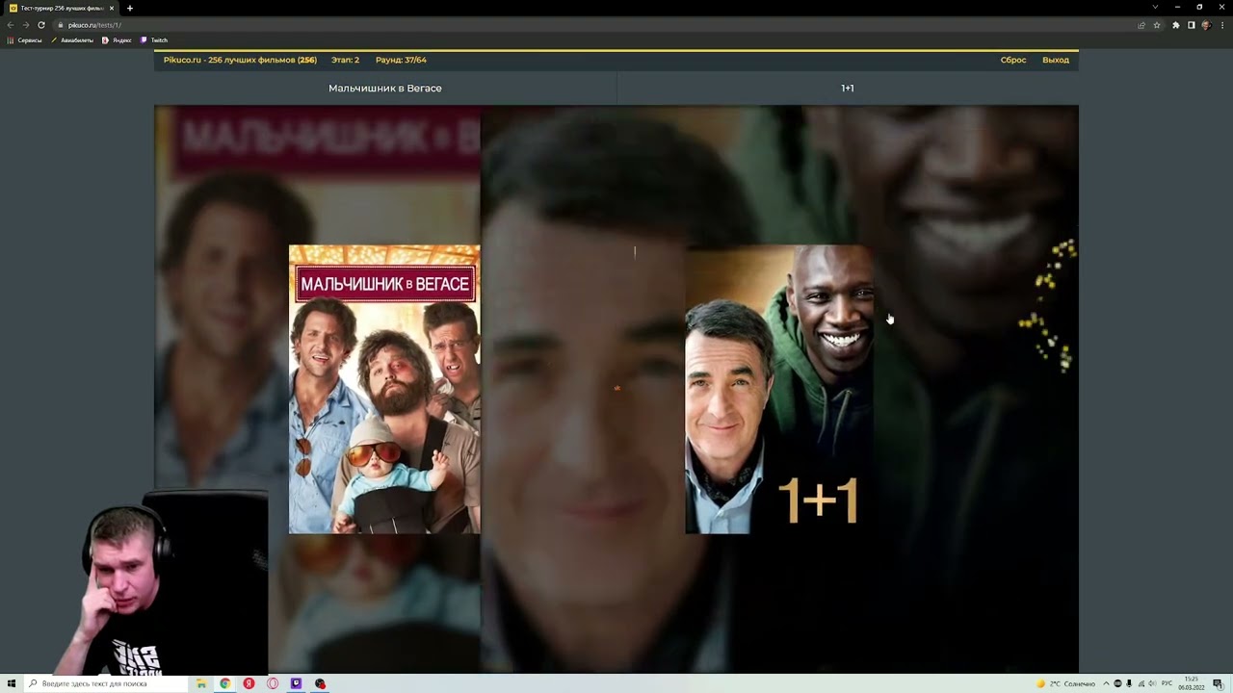Click the volume speaker tray icon
The height and width of the screenshot is (693, 1233).
[1152, 683]
